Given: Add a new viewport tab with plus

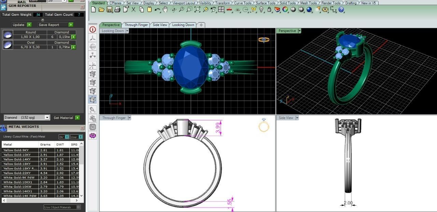Looking at the screenshot, I should pyautogui.click(x=201, y=25).
